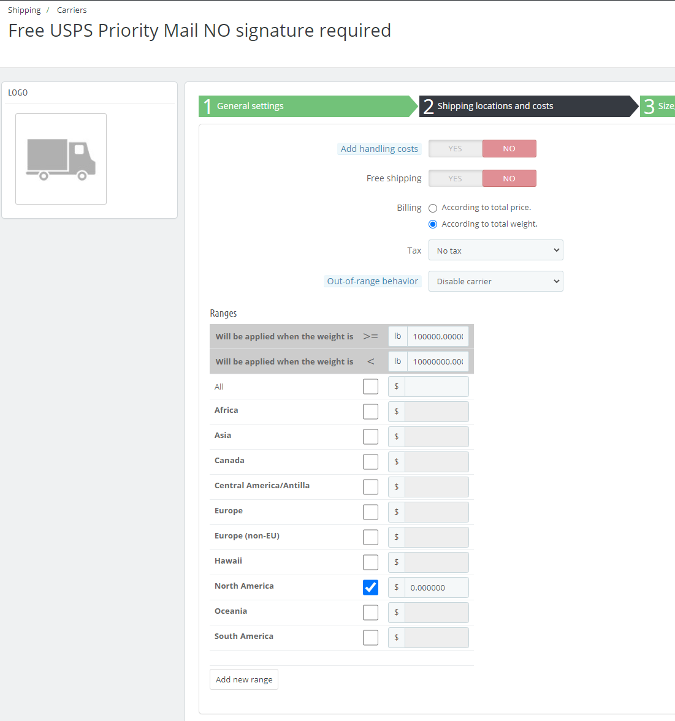The height and width of the screenshot is (721, 675).
Task: Click the Out-of-range behavior label
Action: click(x=372, y=281)
